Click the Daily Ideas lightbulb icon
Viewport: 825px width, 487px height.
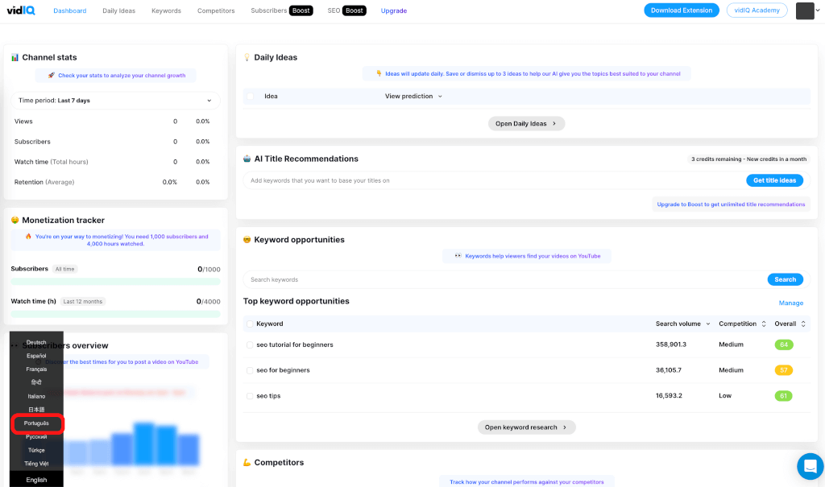247,58
